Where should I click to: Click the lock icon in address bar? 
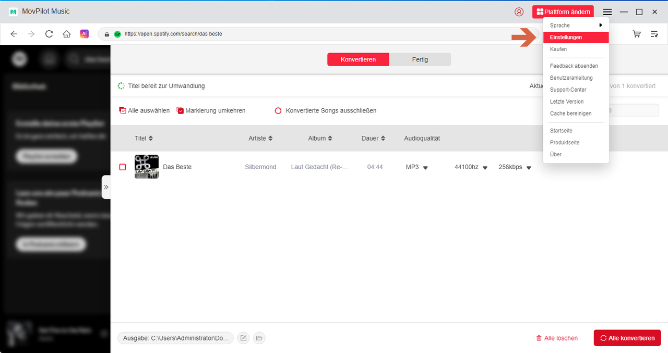(107, 34)
